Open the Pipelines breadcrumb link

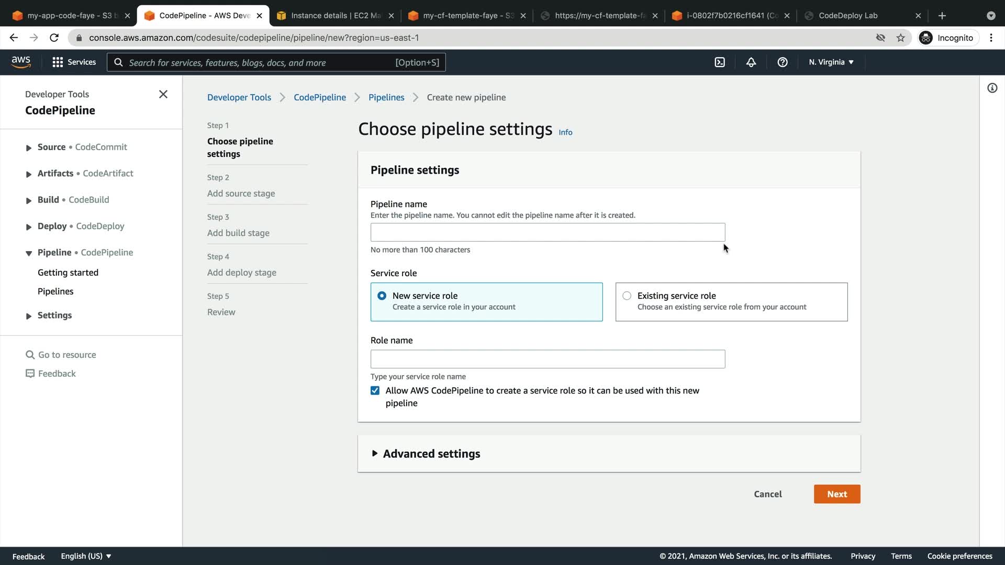386,97
